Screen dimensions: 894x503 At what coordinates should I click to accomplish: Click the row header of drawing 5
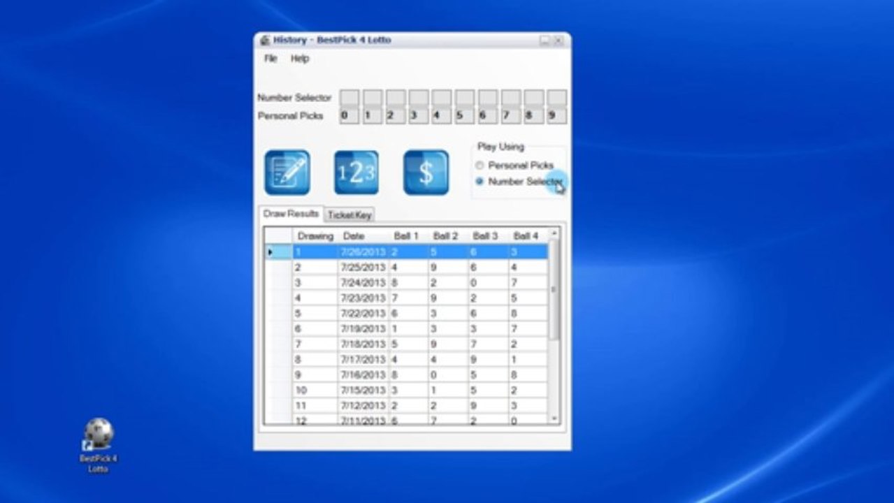pos(278,313)
